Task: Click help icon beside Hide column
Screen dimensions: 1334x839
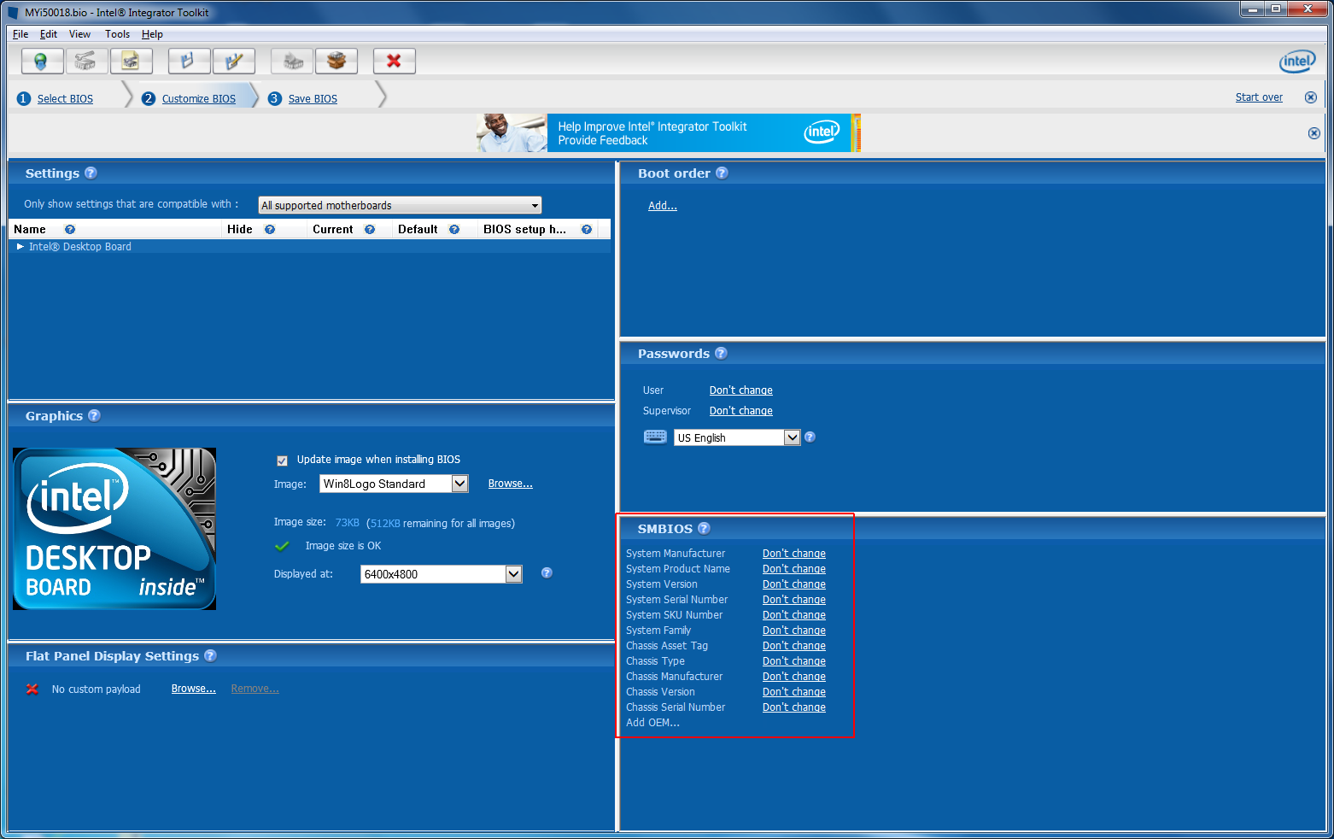Action: point(270,229)
